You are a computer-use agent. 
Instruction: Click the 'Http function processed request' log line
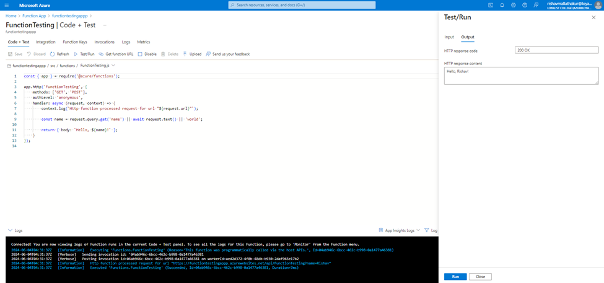171,263
